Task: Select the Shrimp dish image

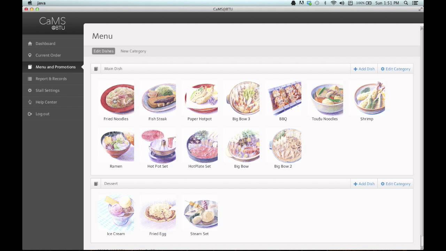Action: (367, 98)
